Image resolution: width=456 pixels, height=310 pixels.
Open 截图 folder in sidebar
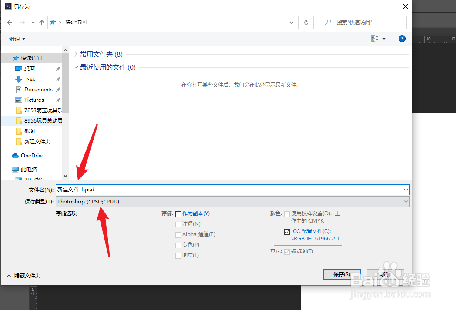click(x=30, y=131)
